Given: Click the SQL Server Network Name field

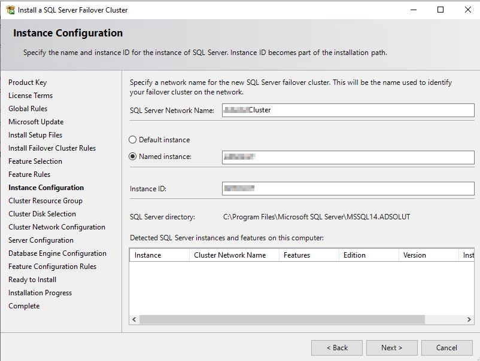Looking at the screenshot, I should coord(348,110).
